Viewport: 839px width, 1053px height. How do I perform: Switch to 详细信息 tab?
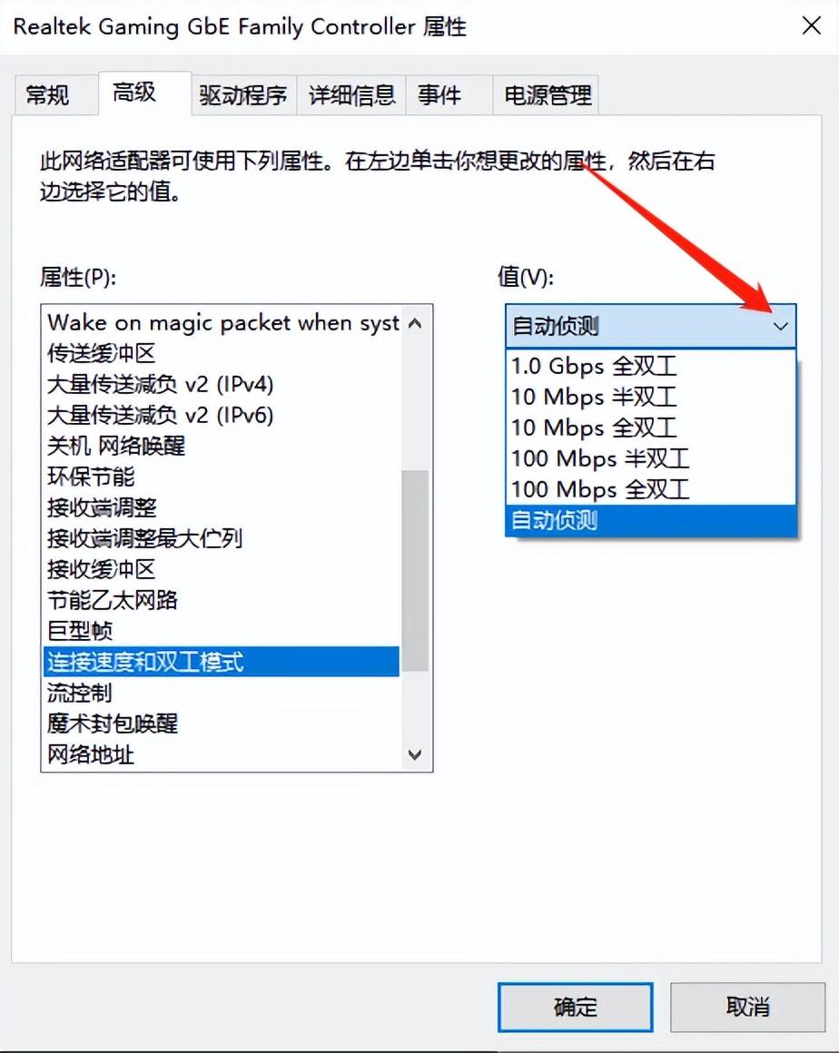[x=351, y=94]
